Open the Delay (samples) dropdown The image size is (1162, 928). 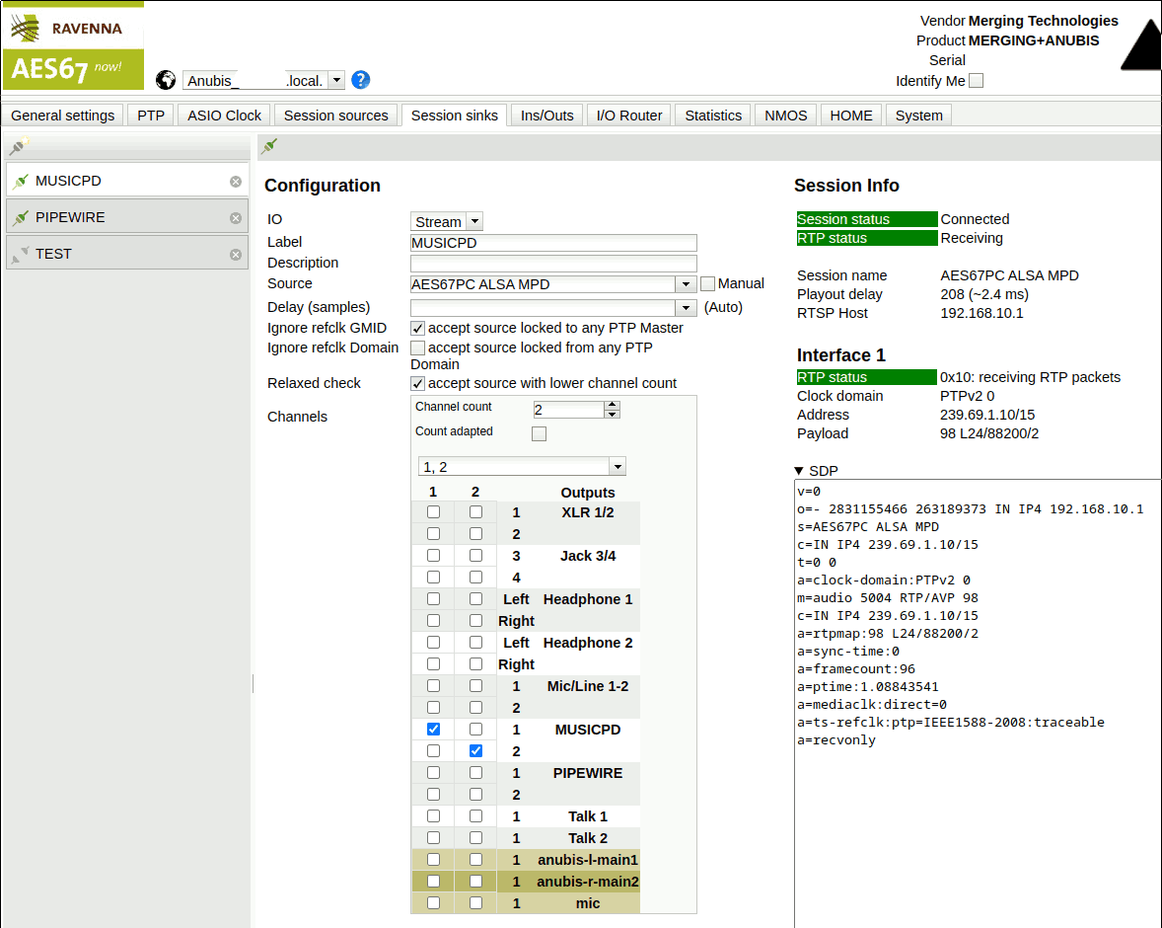(686, 307)
